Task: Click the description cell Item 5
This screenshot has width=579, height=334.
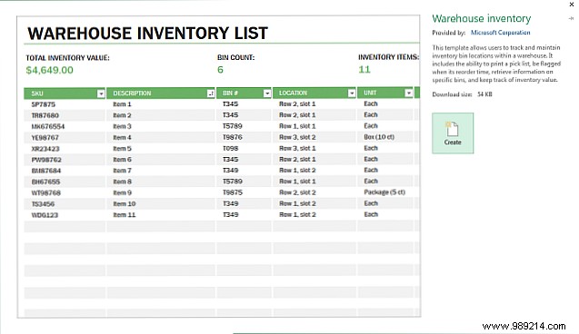Action: 122,149
